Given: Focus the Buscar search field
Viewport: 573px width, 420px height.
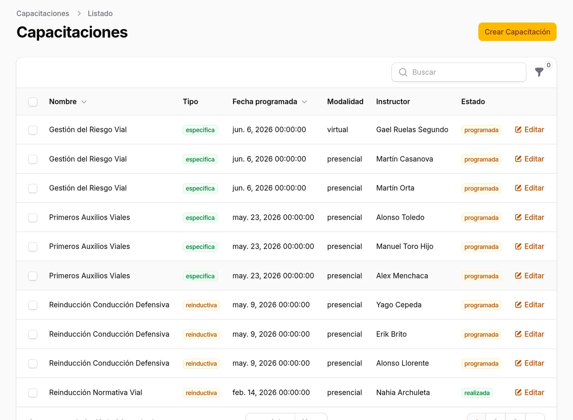Looking at the screenshot, I should coord(459,72).
